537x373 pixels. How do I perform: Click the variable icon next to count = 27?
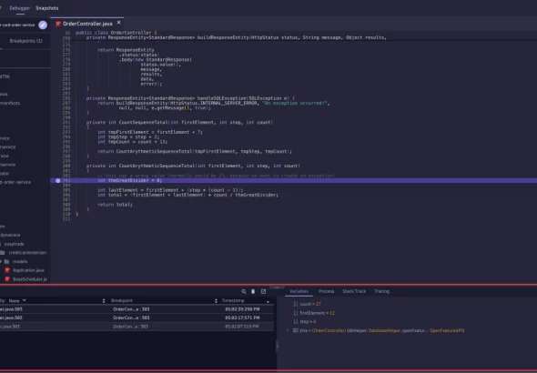(x=296, y=304)
